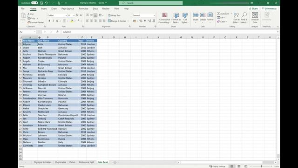298x168 pixels.
Task: Switch to the Review ribbon tab
Action: (106, 8)
